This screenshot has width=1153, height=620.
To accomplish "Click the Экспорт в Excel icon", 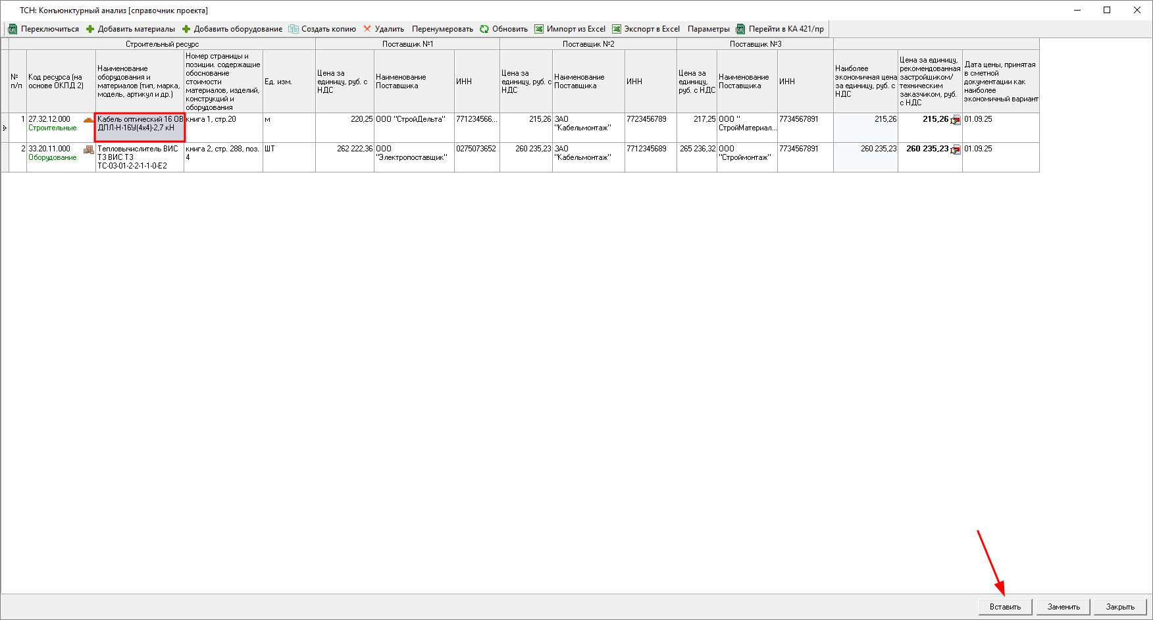I will [x=617, y=29].
